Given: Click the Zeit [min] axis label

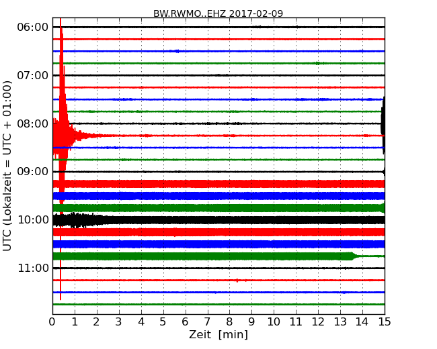Looking at the screenshot, I should (x=218, y=335).
